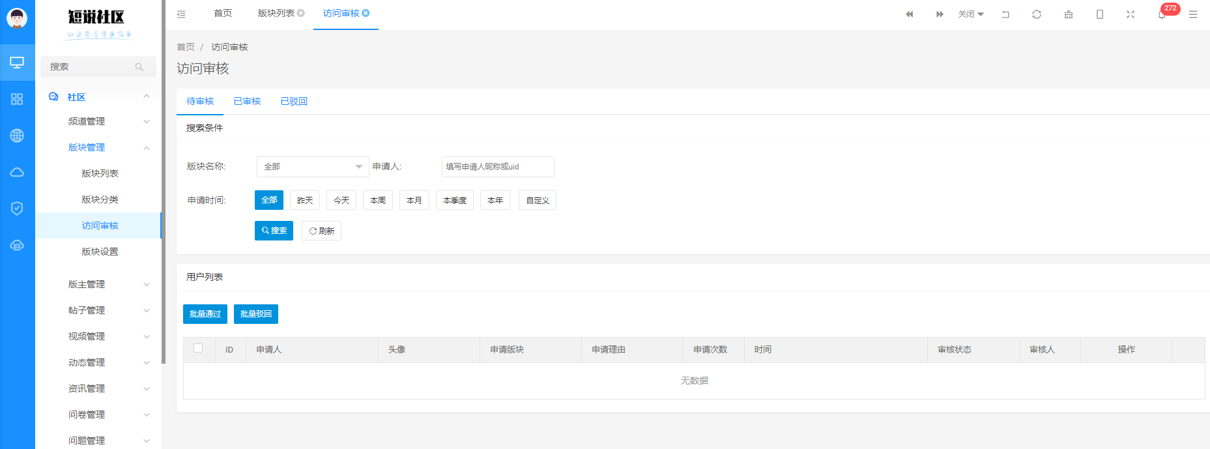Expand the 版主管理 submenu
This screenshot has width=1210, height=449.
(147, 284)
